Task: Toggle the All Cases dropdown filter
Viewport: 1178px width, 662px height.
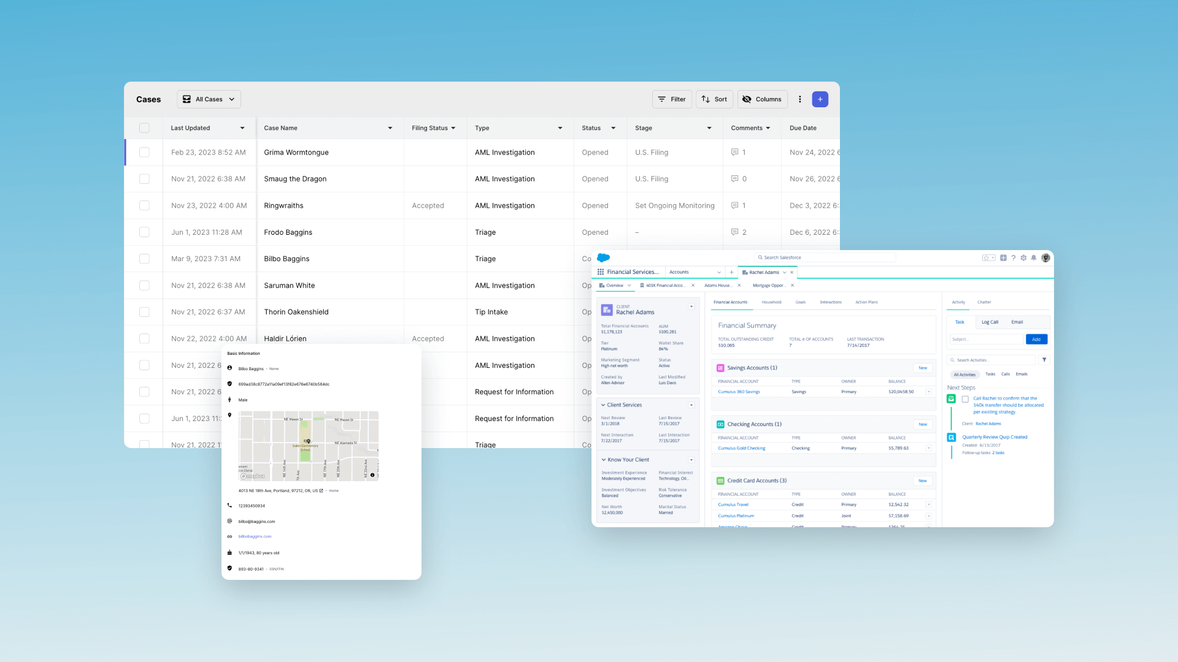Action: 207,99
